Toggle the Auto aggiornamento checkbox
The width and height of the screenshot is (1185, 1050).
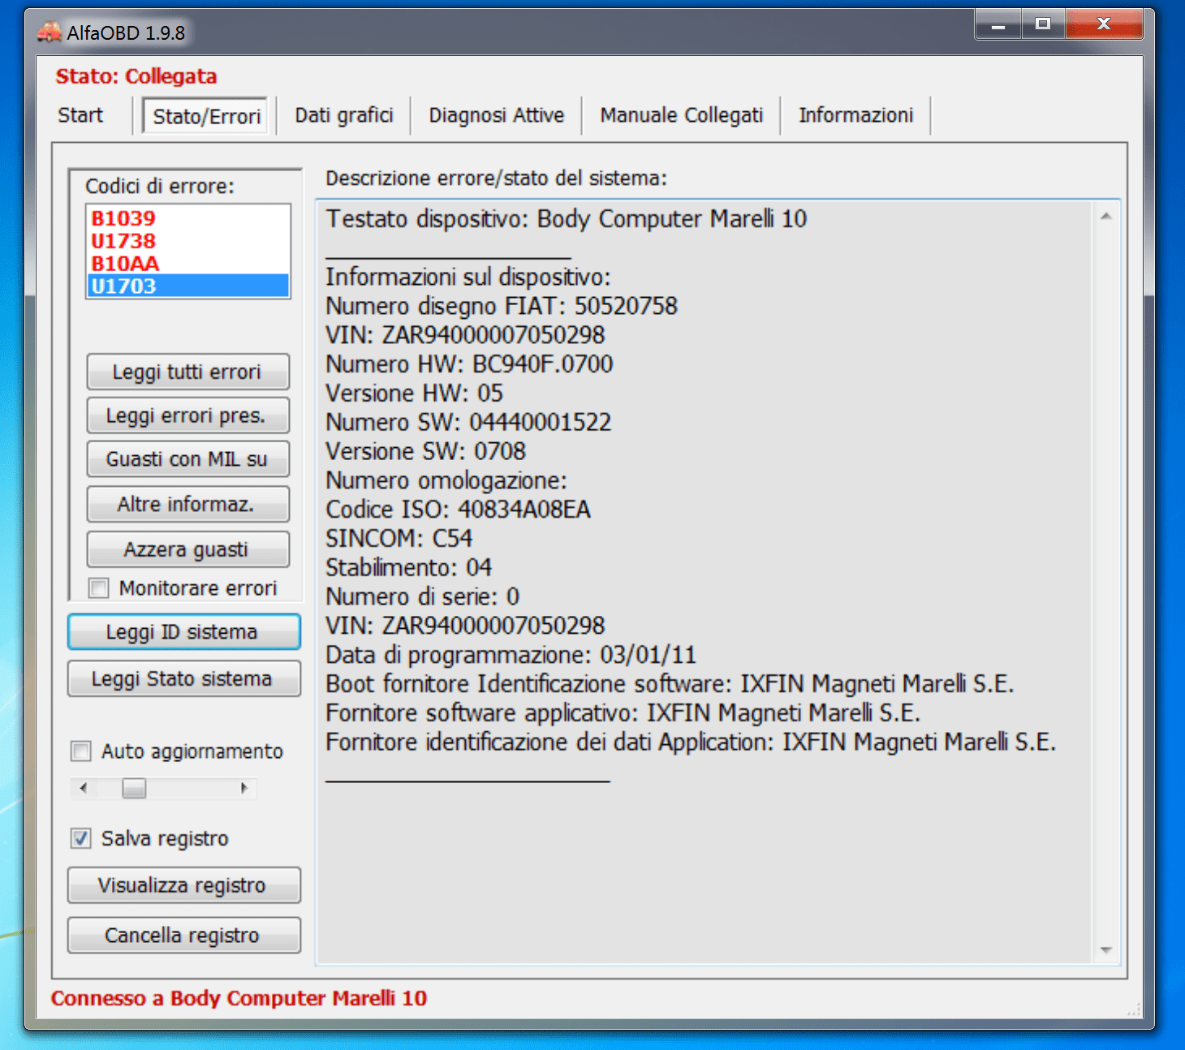[81, 751]
